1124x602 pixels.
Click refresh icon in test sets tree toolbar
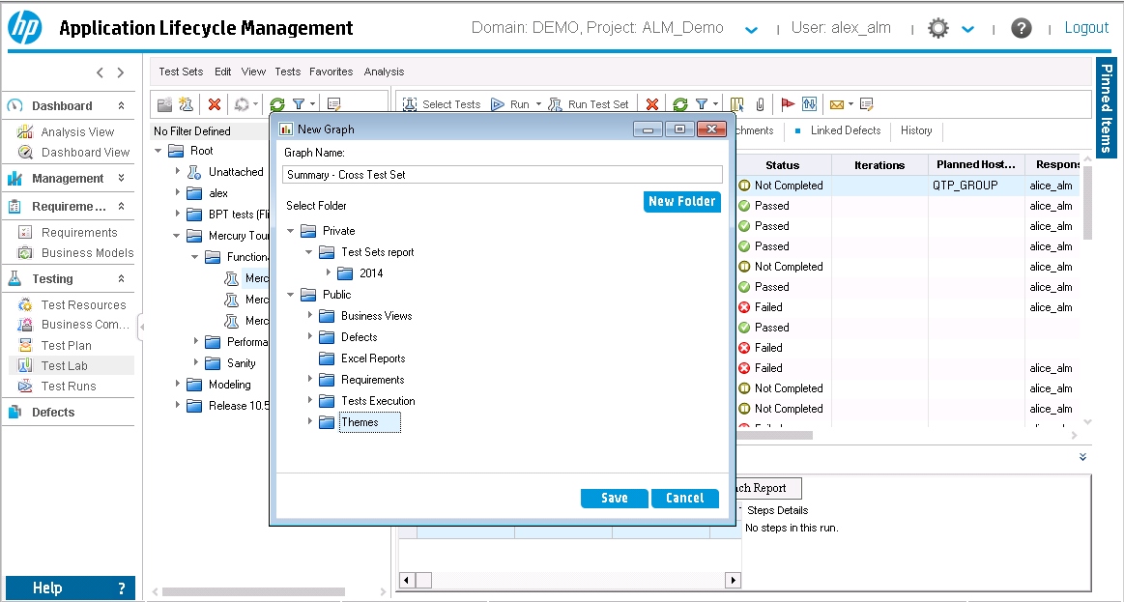coord(276,104)
